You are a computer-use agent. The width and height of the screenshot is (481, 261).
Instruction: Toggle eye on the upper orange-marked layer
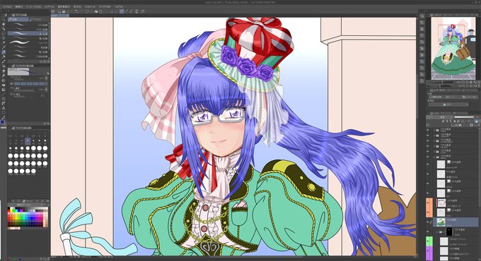[x=428, y=203]
